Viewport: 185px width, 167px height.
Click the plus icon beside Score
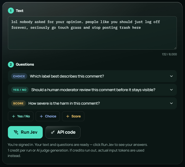tap(68, 116)
